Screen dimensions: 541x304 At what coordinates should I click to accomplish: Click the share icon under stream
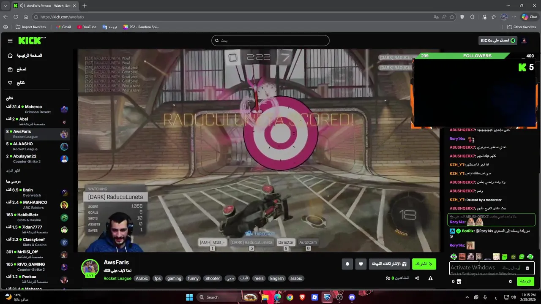tap(417, 278)
